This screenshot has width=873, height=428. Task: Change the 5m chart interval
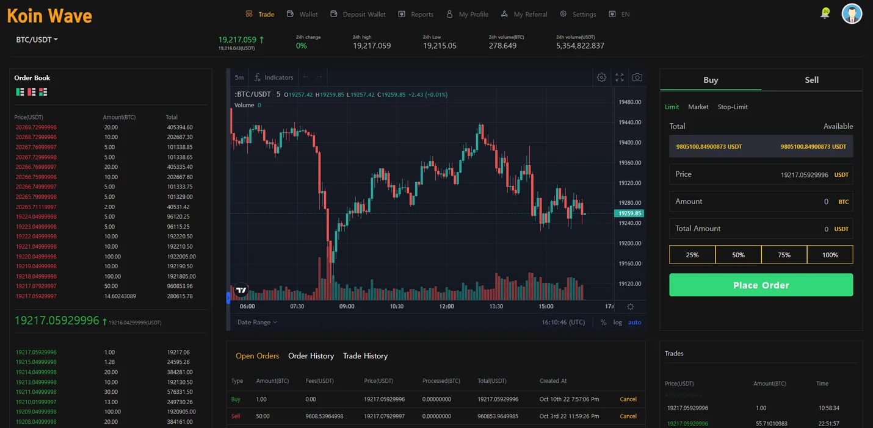[x=239, y=77]
